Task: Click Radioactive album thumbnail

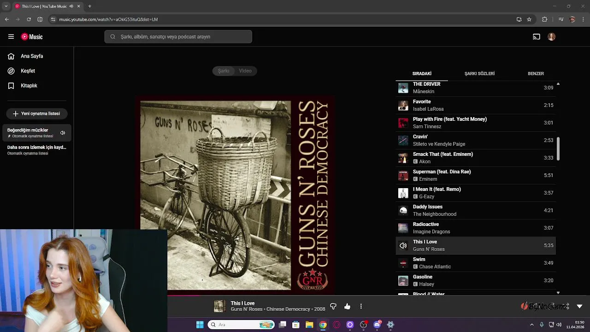Action: coord(403,228)
